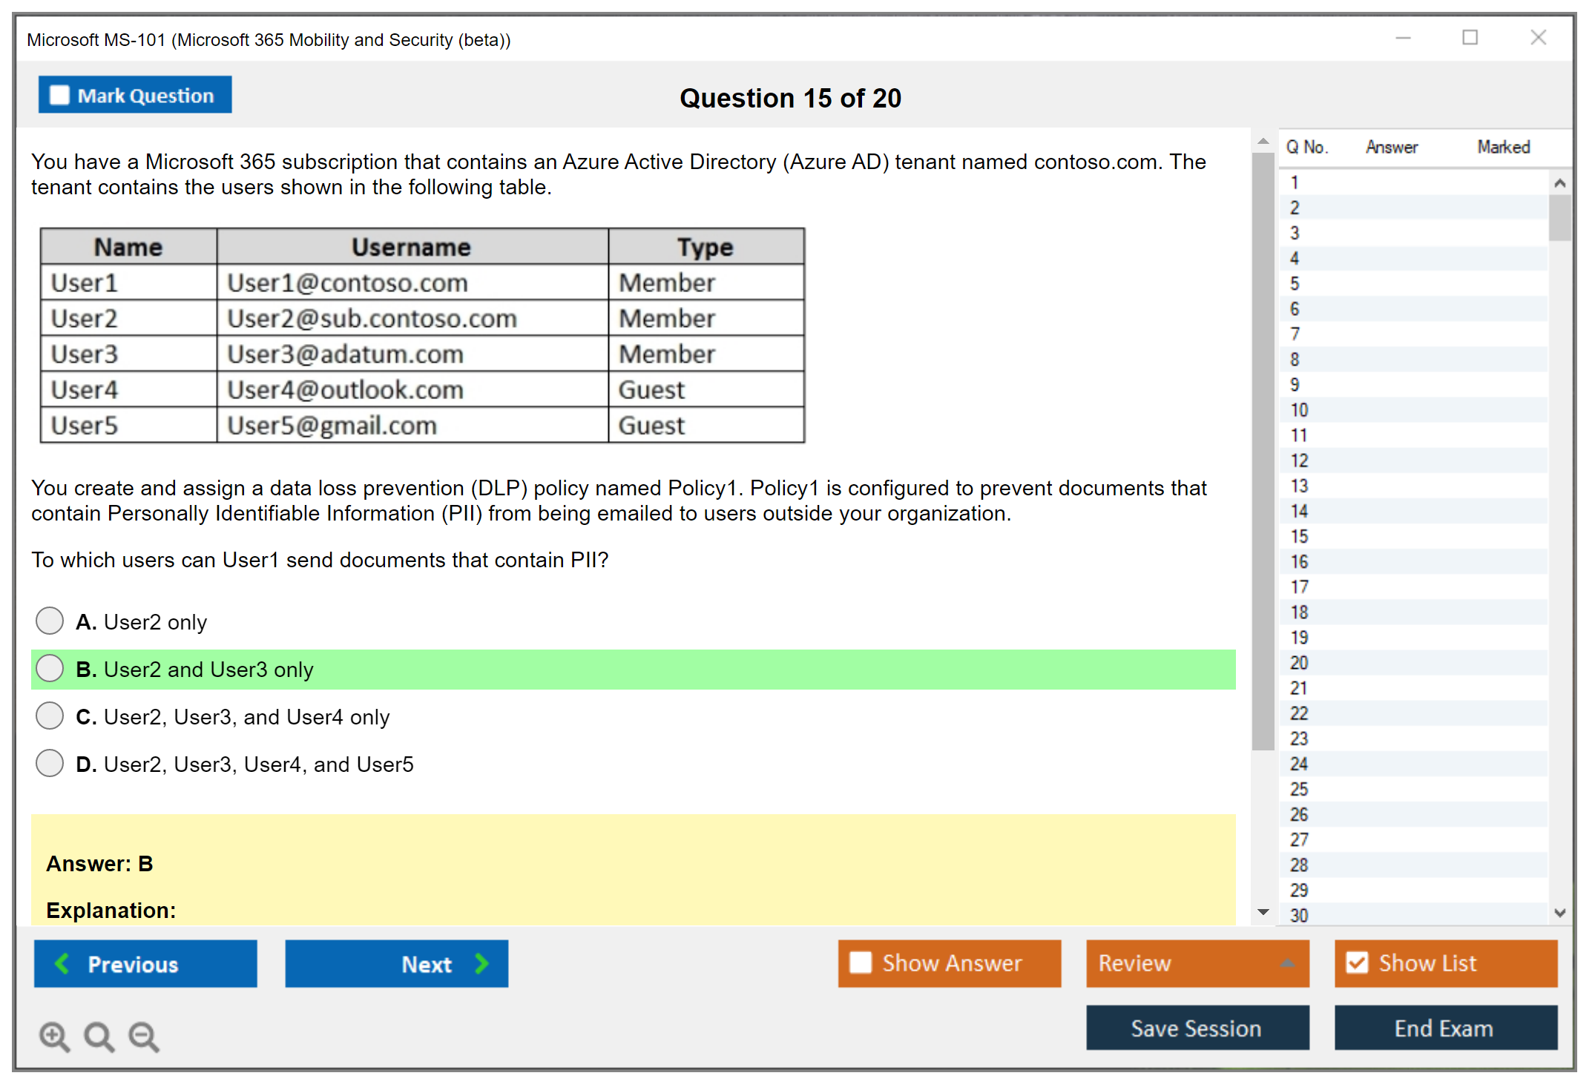Click question pane scroll-down arrow

coord(1263,912)
